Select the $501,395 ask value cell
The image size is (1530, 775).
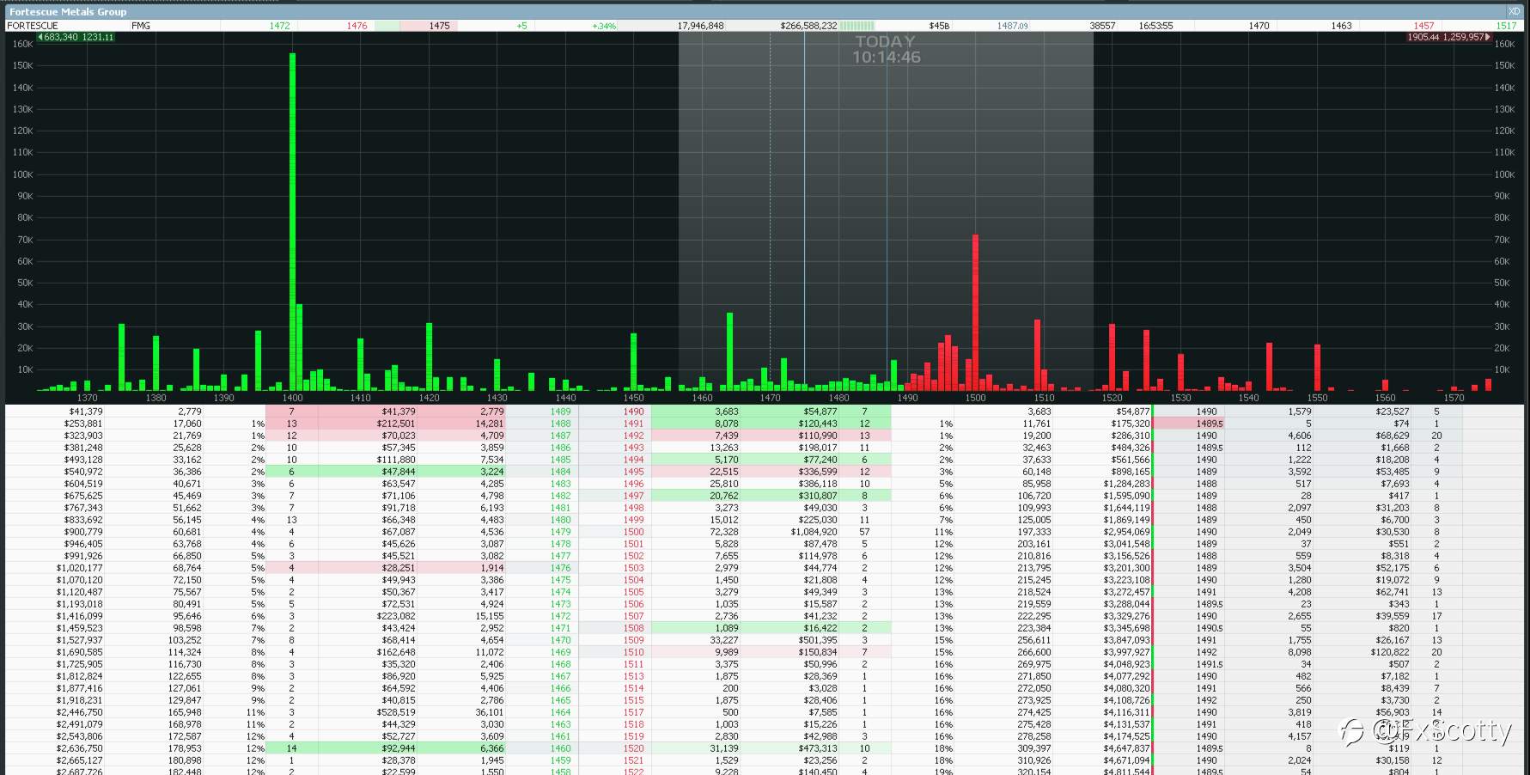click(818, 640)
